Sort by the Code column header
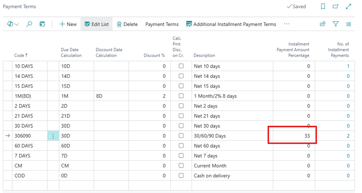The height and width of the screenshot is (193, 362). [x=21, y=56]
